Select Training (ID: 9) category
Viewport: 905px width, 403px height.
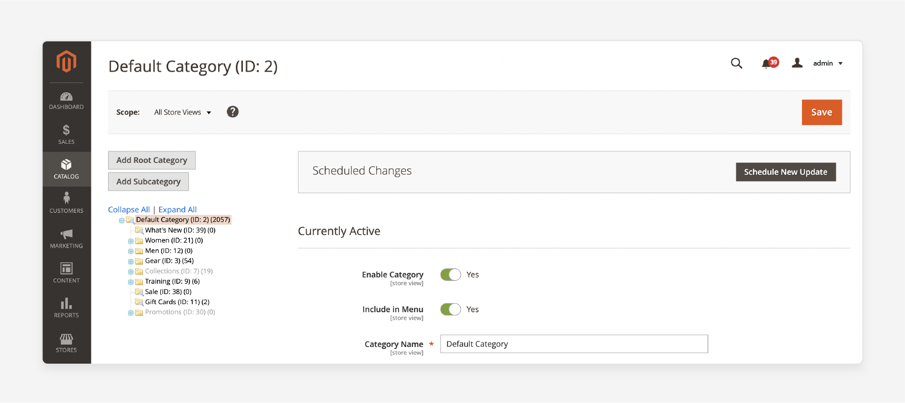172,281
